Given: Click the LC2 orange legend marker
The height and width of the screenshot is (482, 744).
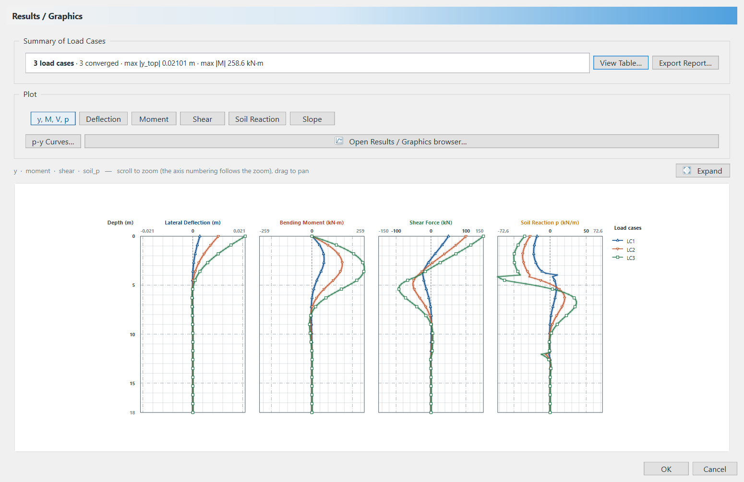Looking at the screenshot, I should pyautogui.click(x=618, y=249).
